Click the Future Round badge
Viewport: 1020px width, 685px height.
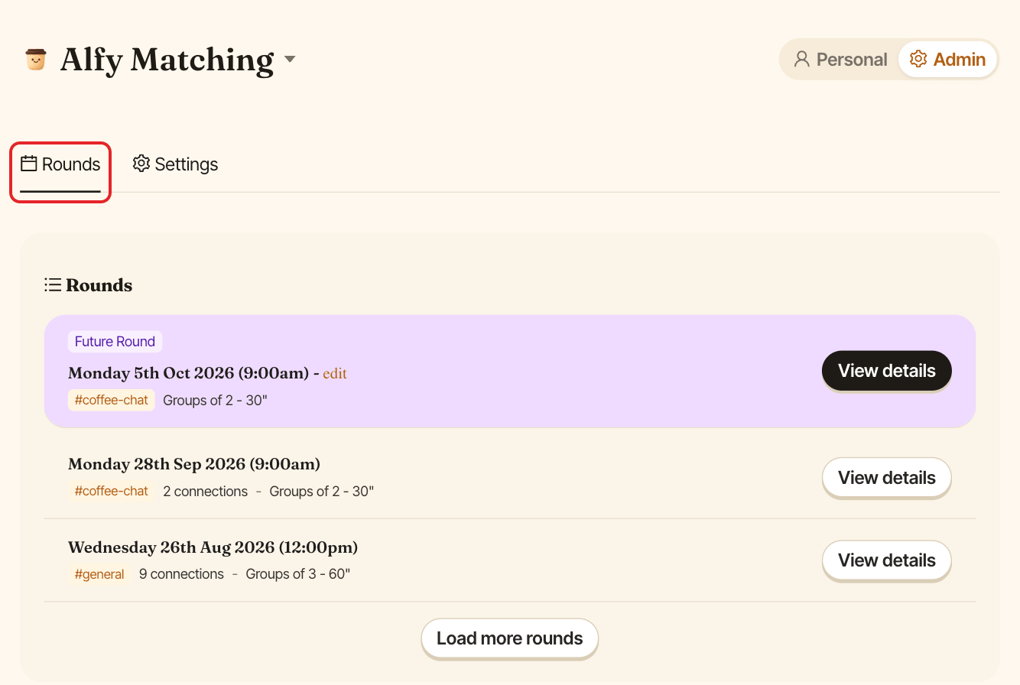[115, 342]
